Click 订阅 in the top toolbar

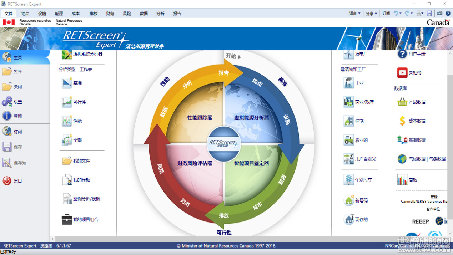click(386, 14)
